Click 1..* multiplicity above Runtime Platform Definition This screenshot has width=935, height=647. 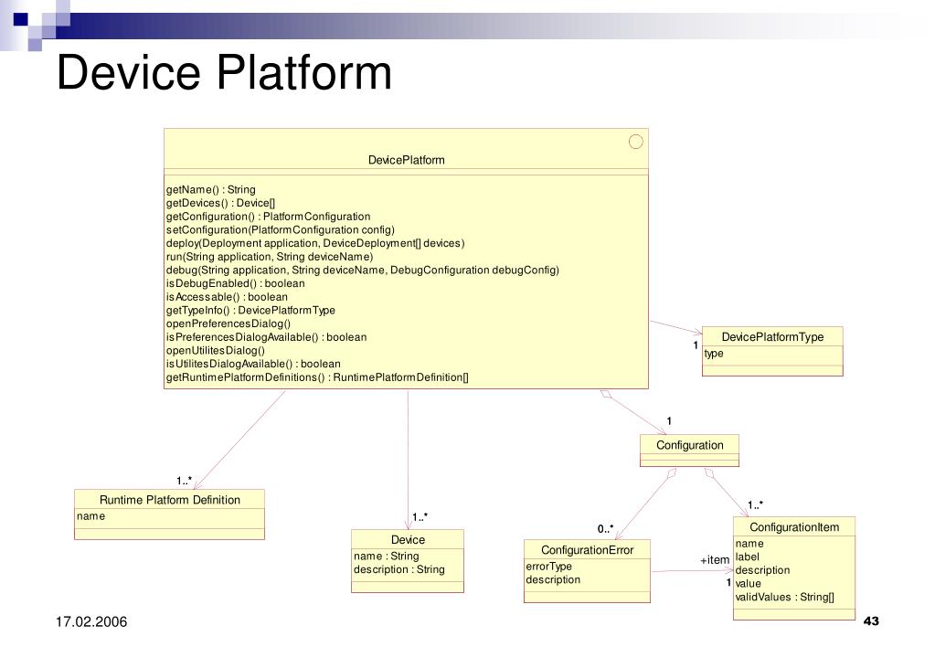185,480
